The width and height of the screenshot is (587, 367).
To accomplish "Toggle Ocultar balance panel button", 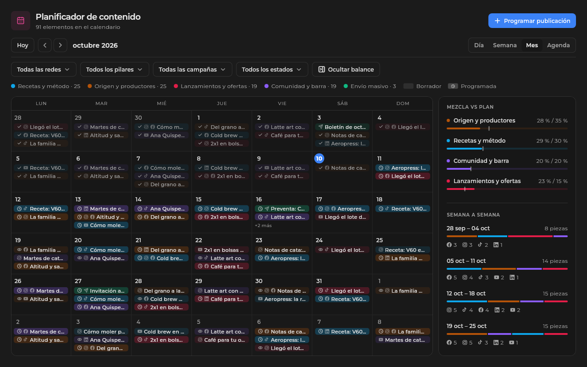I will [x=346, y=69].
